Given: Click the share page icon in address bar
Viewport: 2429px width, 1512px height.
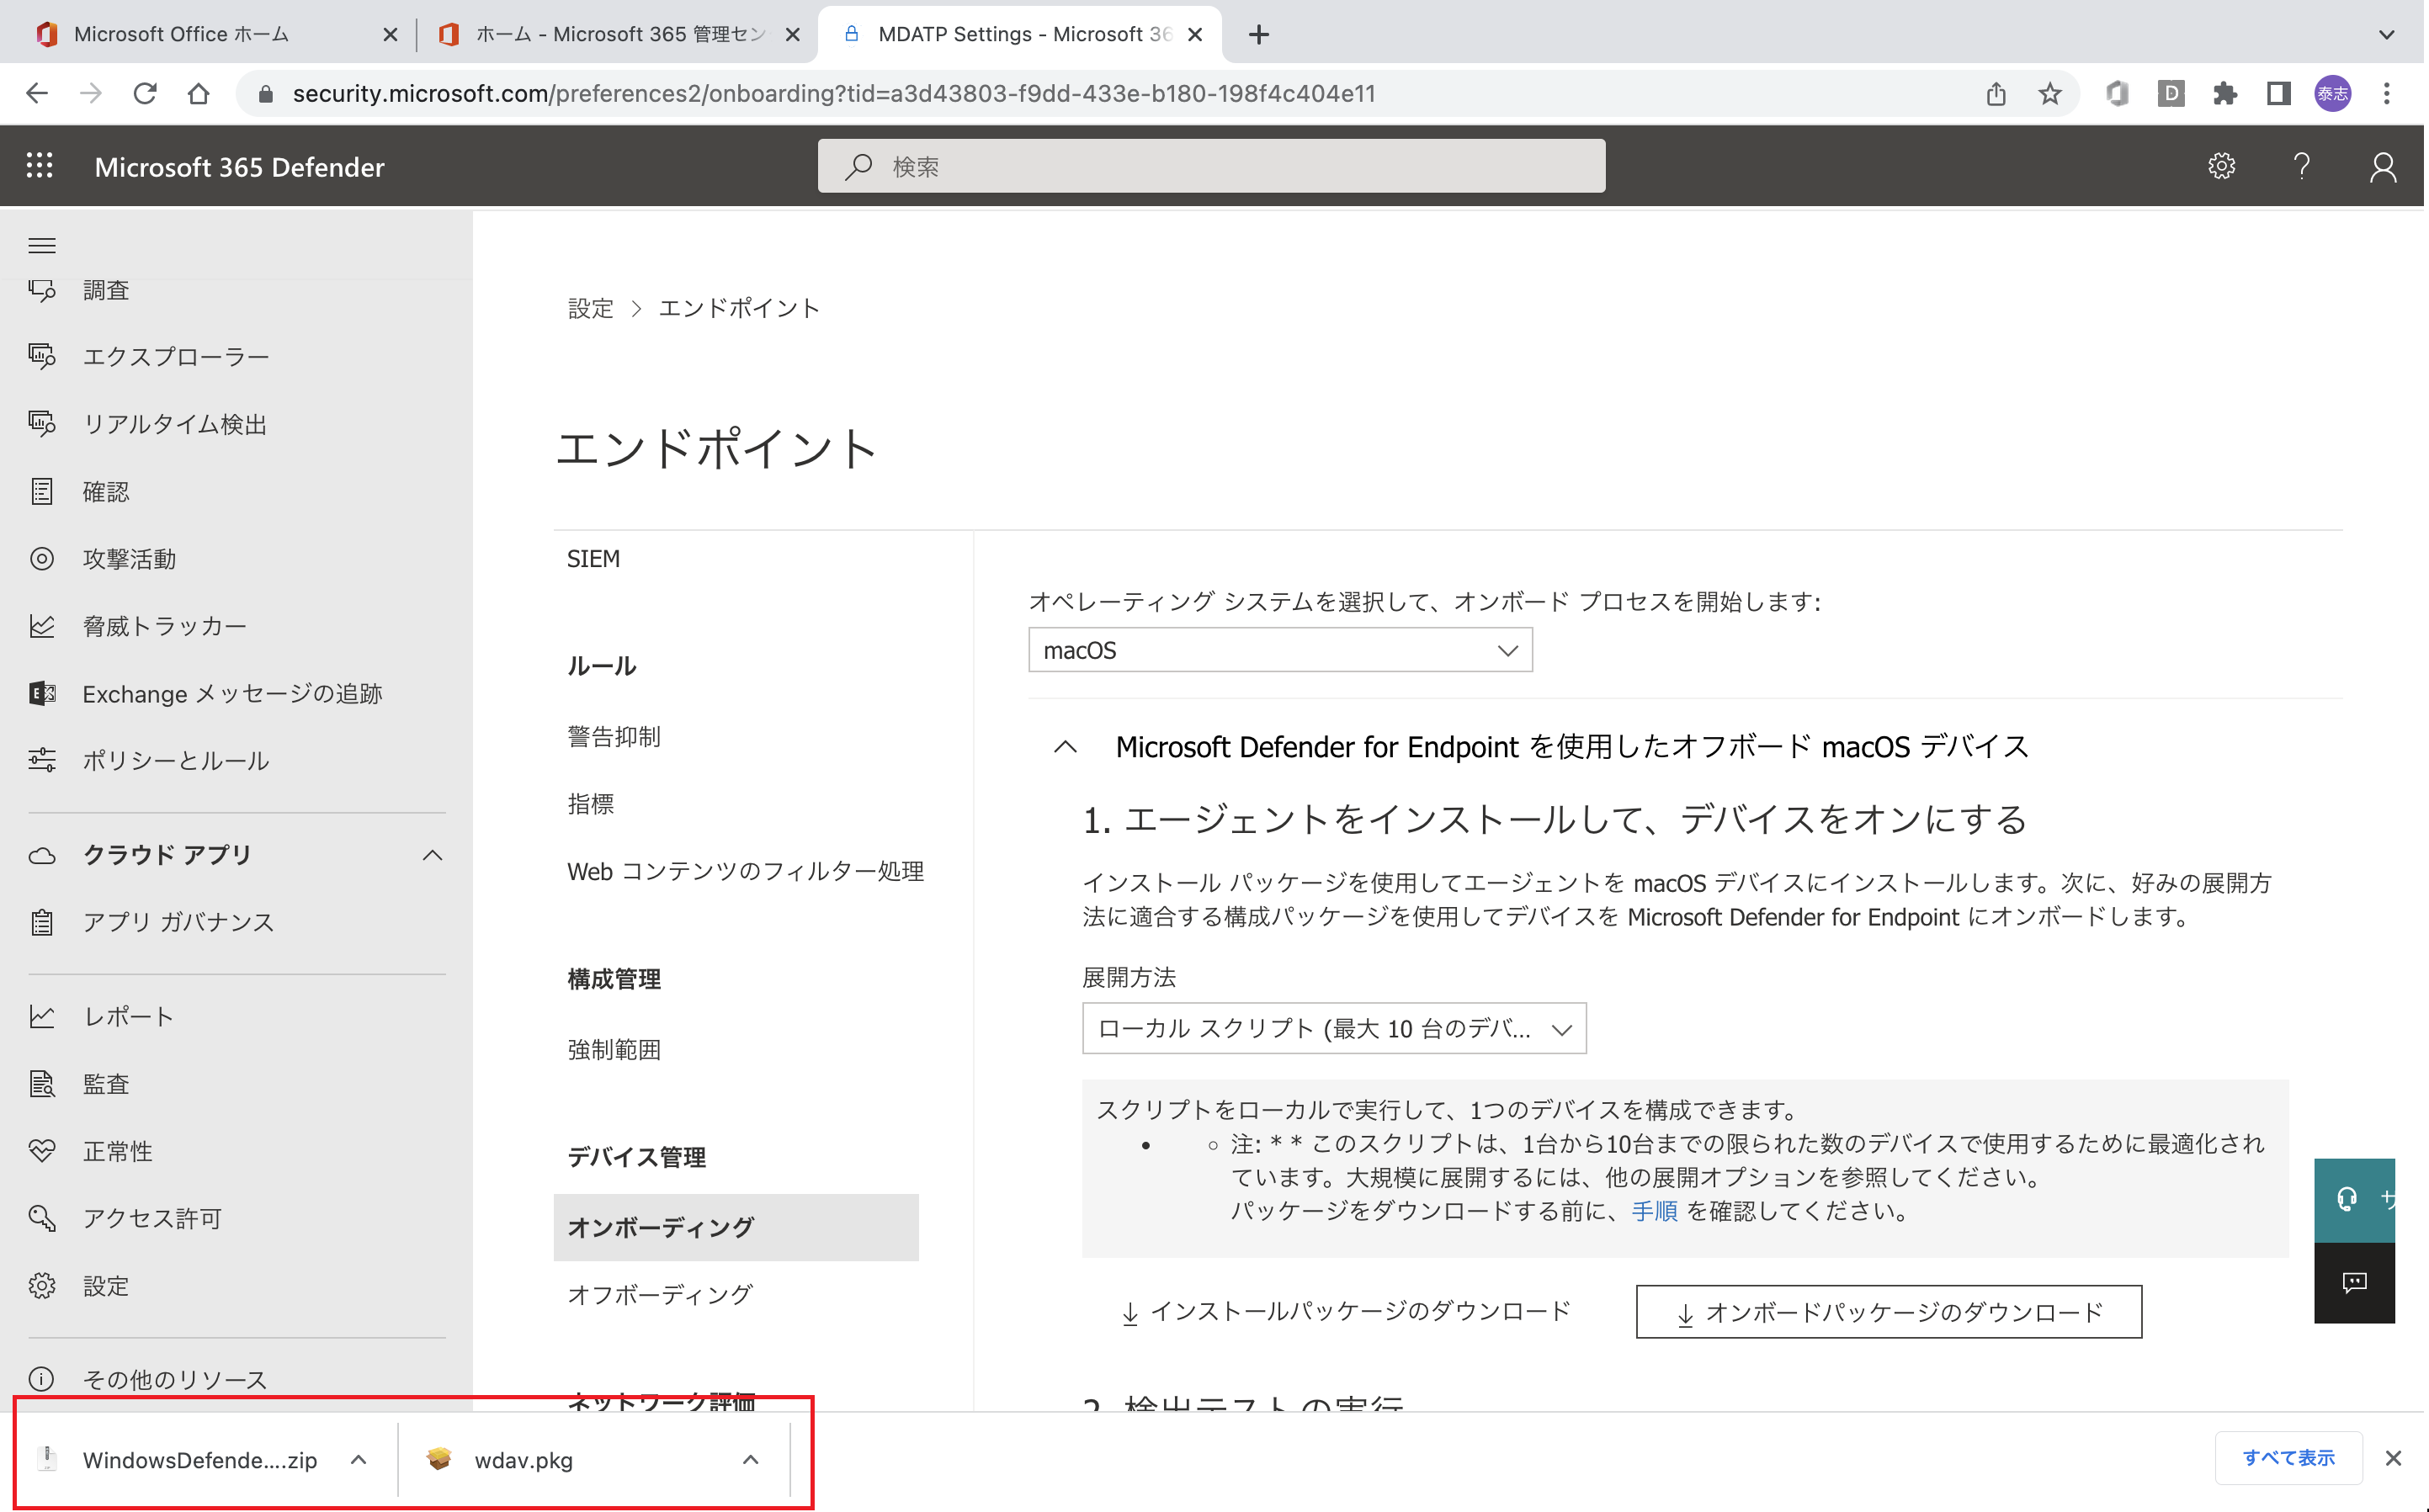Looking at the screenshot, I should (x=1995, y=94).
